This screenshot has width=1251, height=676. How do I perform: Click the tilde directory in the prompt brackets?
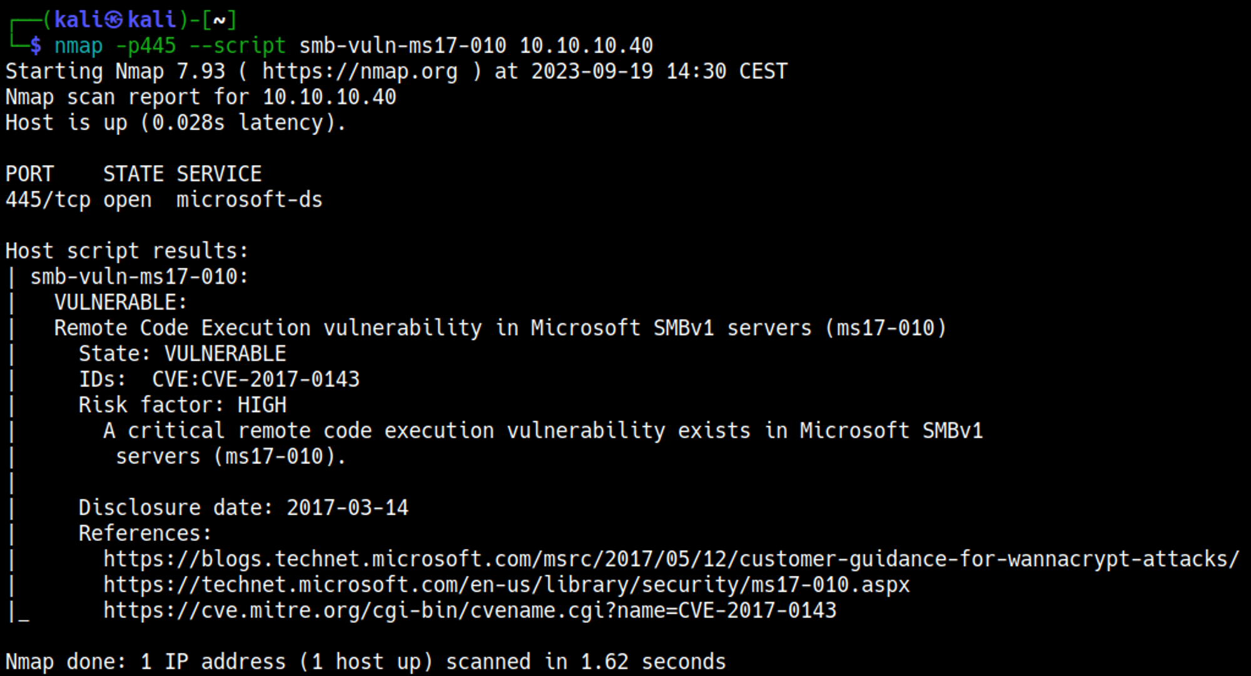[219, 20]
